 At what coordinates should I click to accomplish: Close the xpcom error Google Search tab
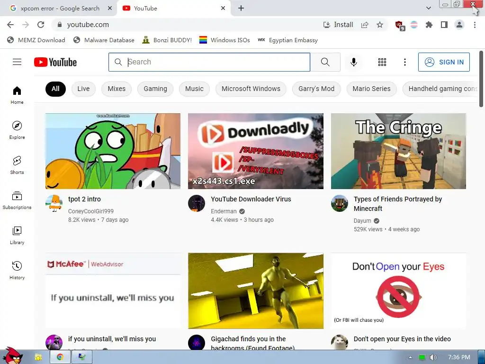tap(110, 9)
